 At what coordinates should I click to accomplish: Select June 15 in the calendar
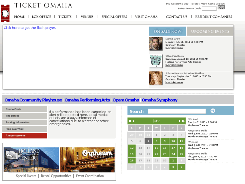coord(157,148)
